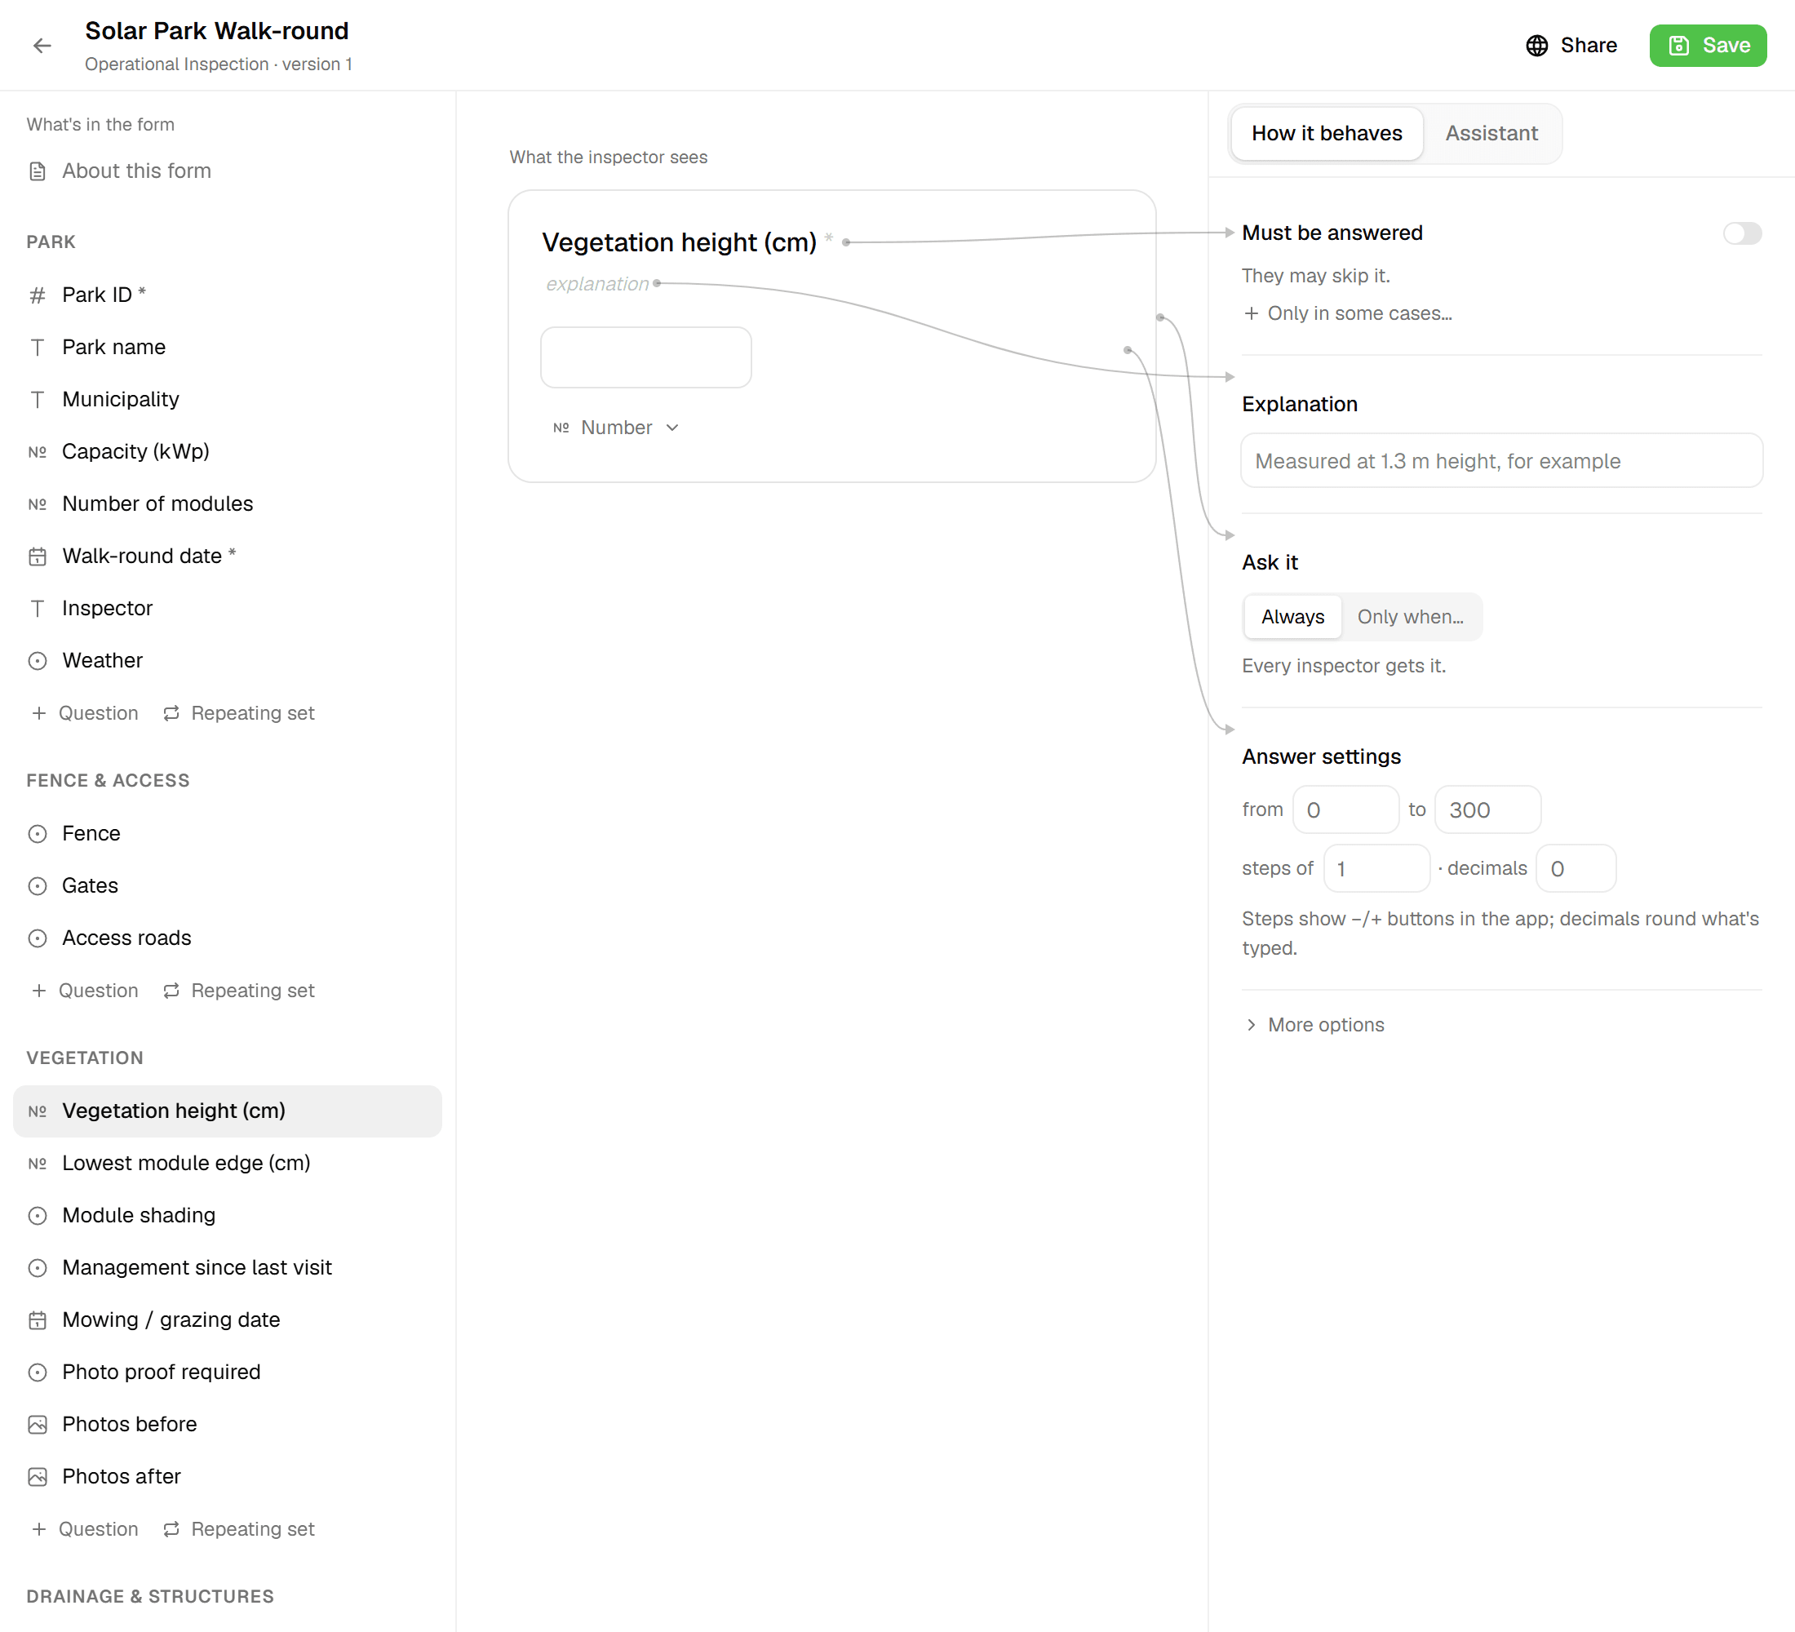Click image icon beside Photos after
The width and height of the screenshot is (1795, 1632).
(x=38, y=1477)
